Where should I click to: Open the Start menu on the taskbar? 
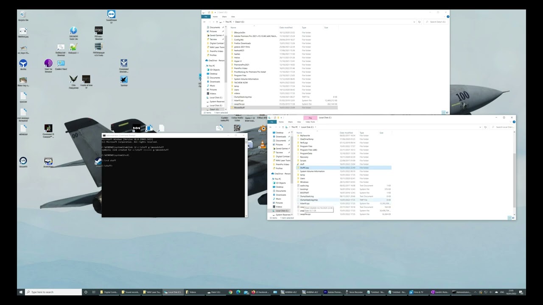point(20,292)
